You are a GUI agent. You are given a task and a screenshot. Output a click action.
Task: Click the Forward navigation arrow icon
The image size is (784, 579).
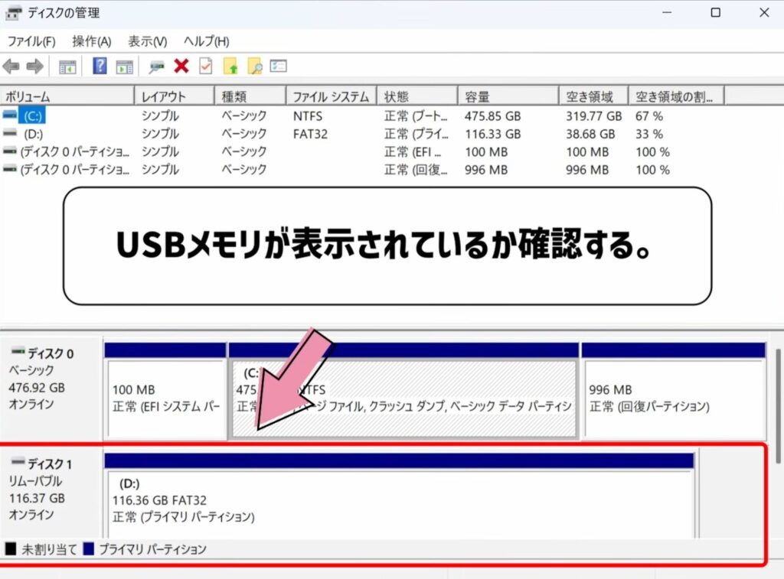tap(34, 67)
